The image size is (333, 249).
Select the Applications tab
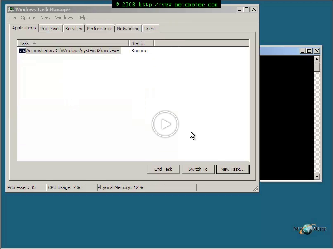point(24,28)
